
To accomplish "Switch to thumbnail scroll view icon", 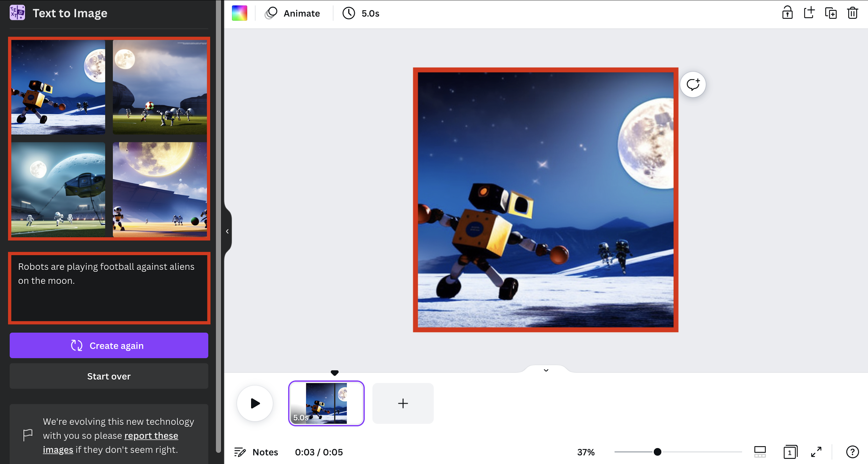I will (x=760, y=452).
